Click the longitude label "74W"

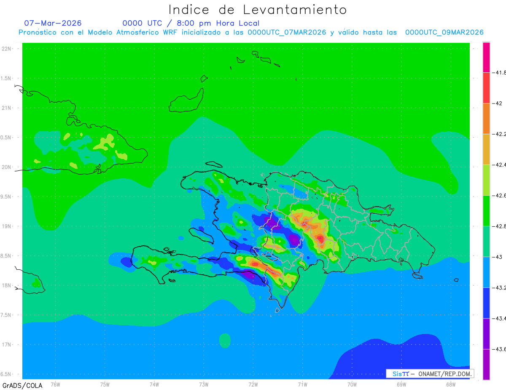[x=154, y=385]
